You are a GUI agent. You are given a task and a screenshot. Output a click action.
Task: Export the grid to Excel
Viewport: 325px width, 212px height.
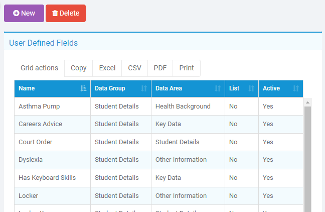pyautogui.click(x=107, y=68)
